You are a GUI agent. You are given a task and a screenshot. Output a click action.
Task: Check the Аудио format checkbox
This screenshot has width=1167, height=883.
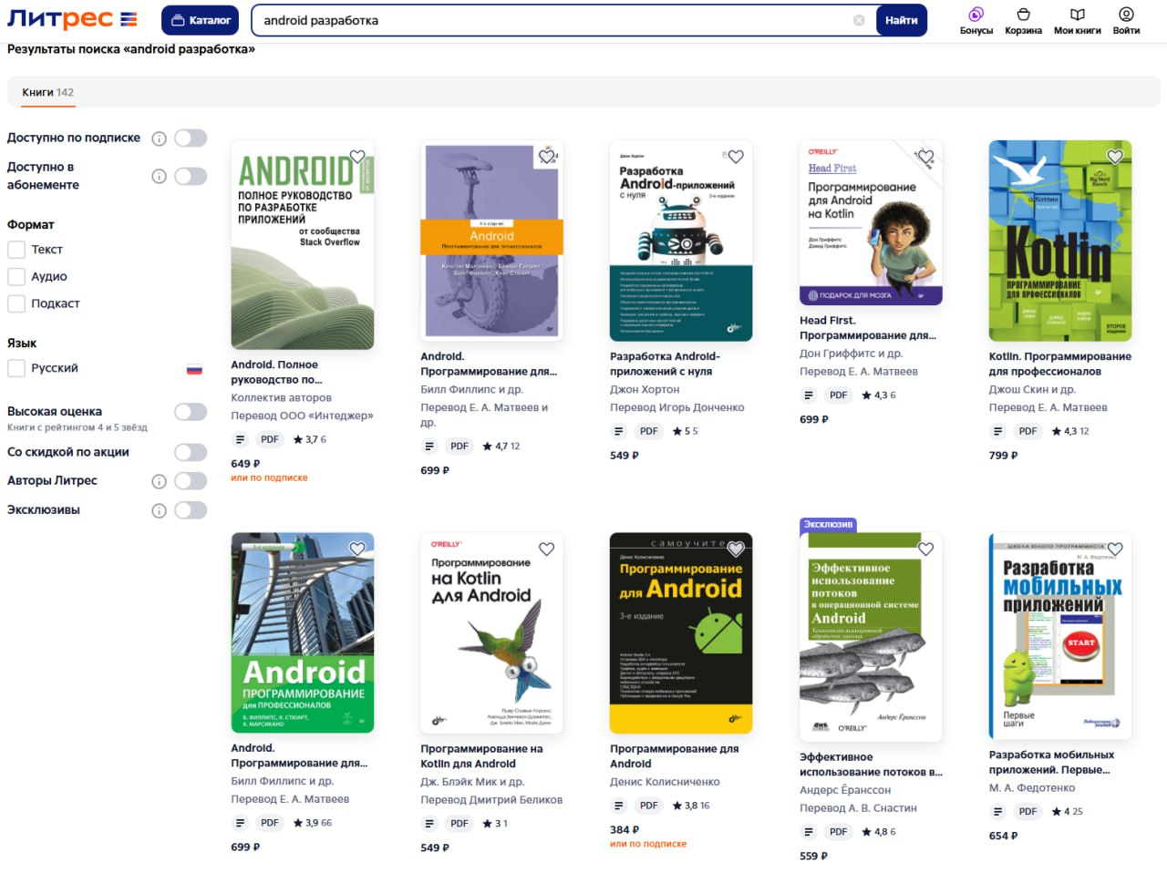coord(16,276)
